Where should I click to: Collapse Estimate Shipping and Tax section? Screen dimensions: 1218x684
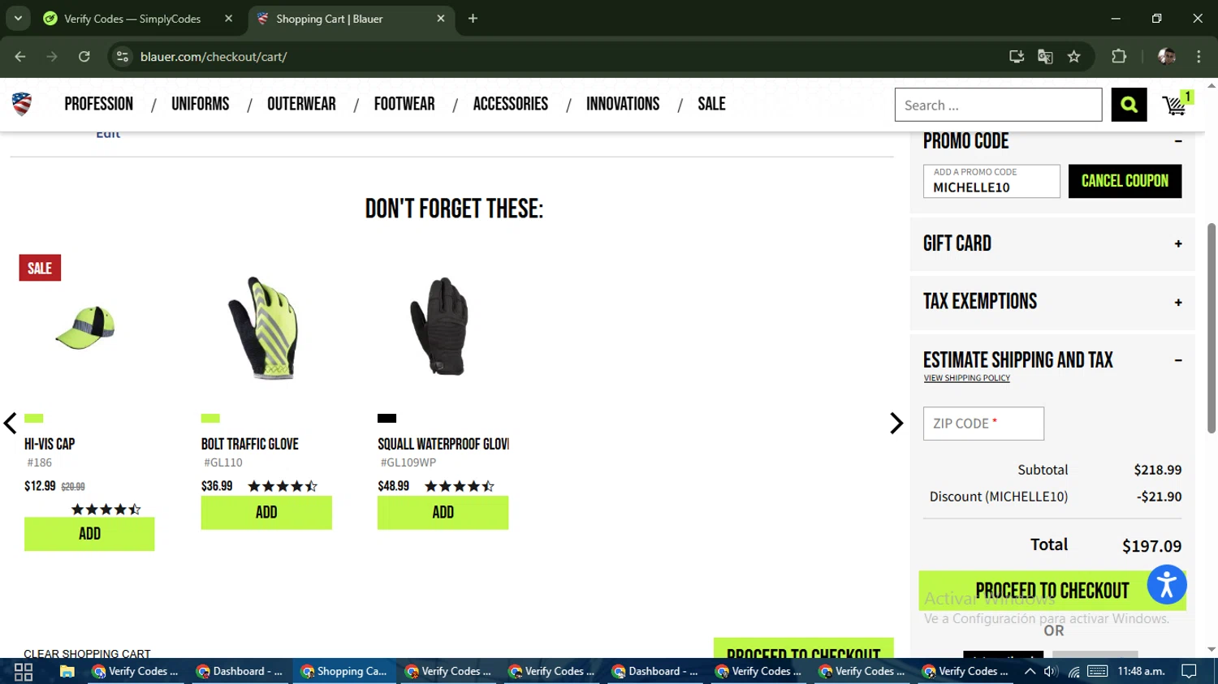pos(1177,360)
